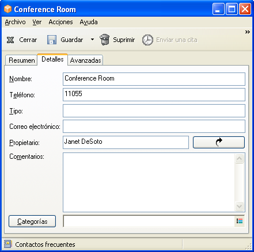Image resolution: width=254 pixels, height=252 pixels.
Task: Click the Comentarios label
Action: pos(26,156)
